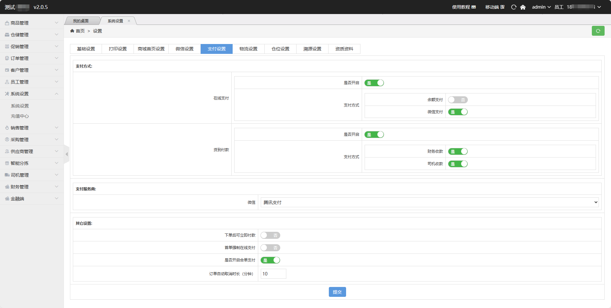Viewport: 611px width, 308px height.
Task: Click the home icon in top bar
Action: [x=523, y=7]
